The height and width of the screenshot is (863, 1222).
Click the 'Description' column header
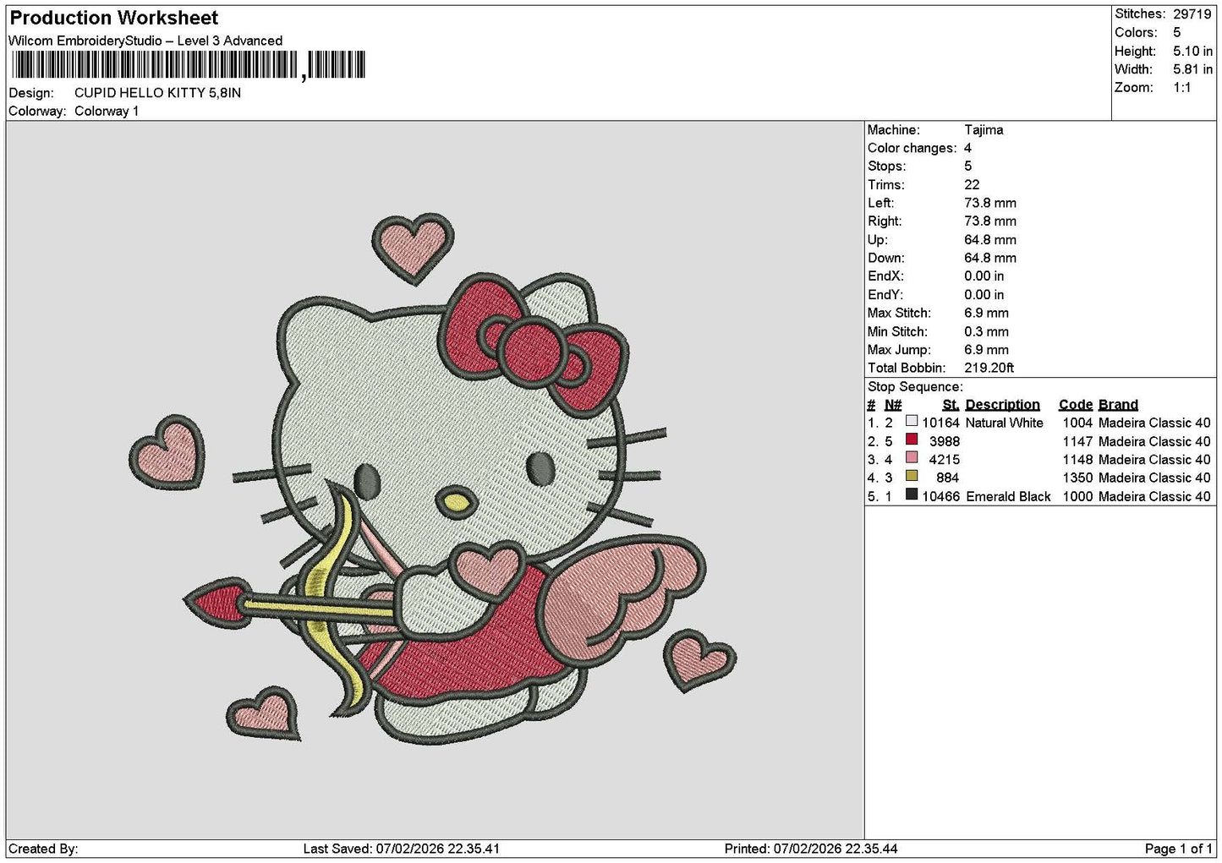pyautogui.click(x=1002, y=405)
